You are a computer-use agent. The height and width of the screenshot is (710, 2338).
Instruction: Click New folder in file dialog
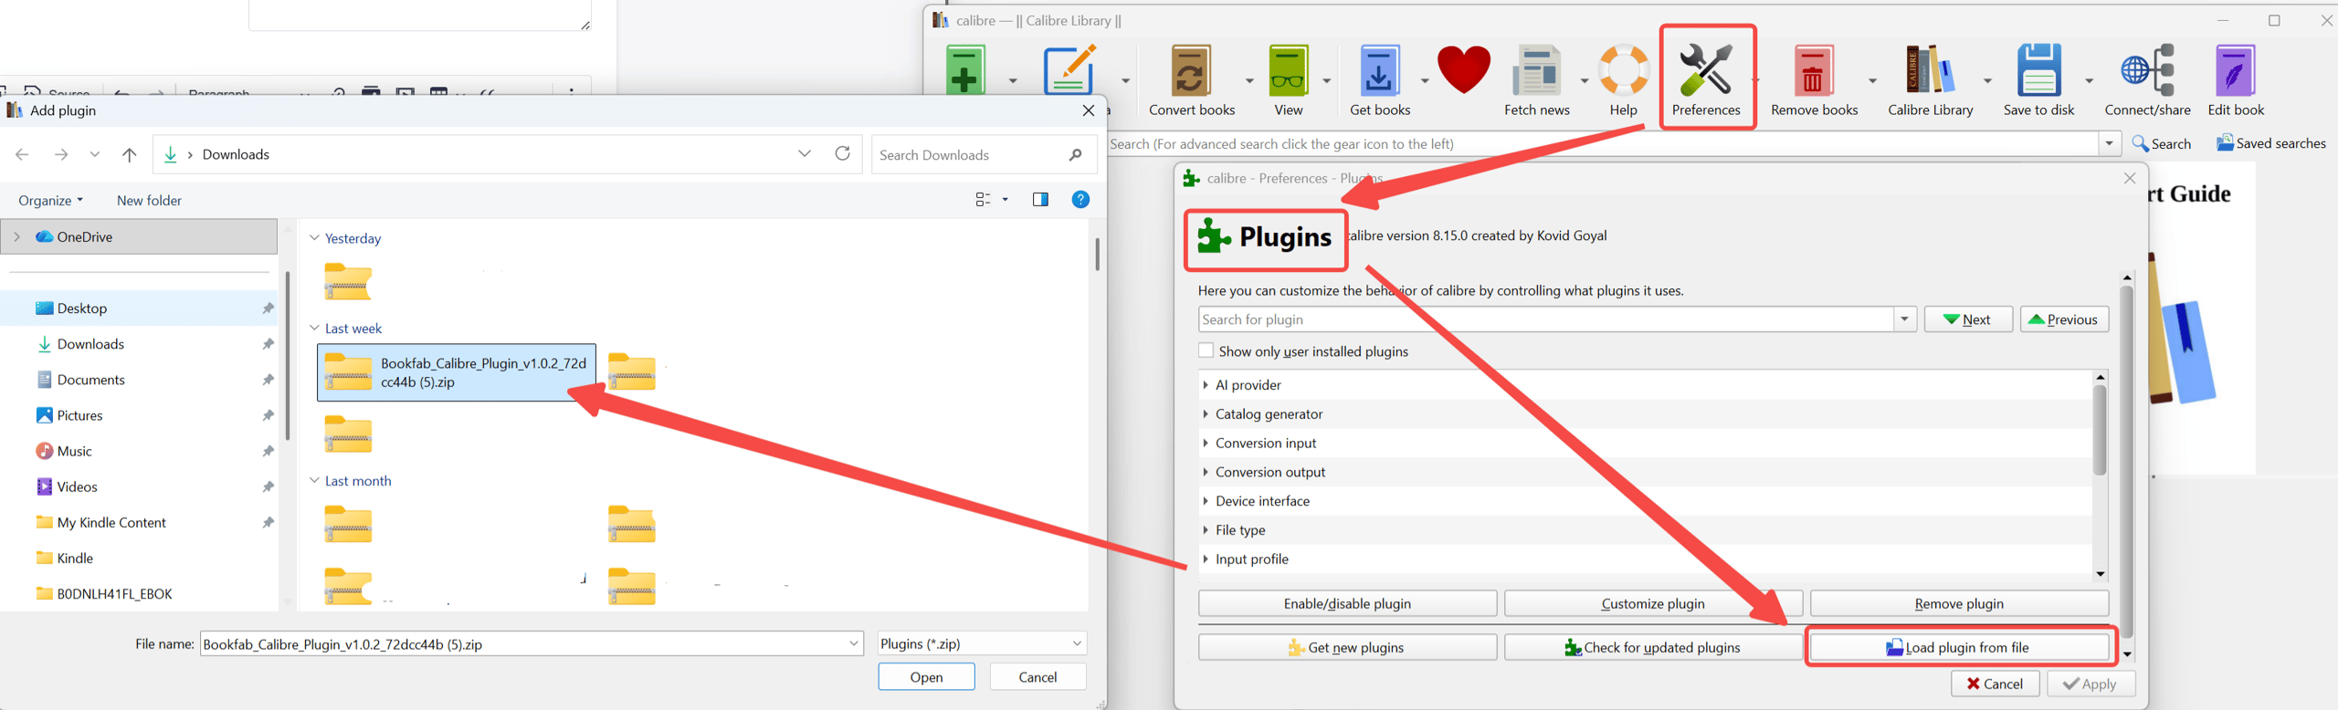(149, 200)
